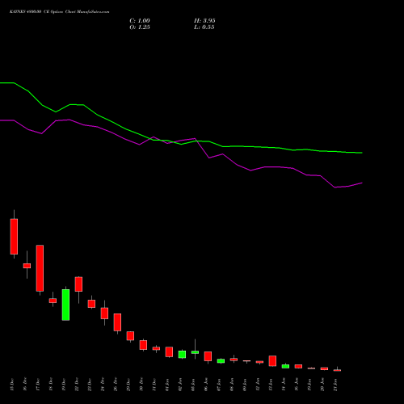Click the large green candle above 19 Dec

[65, 305]
